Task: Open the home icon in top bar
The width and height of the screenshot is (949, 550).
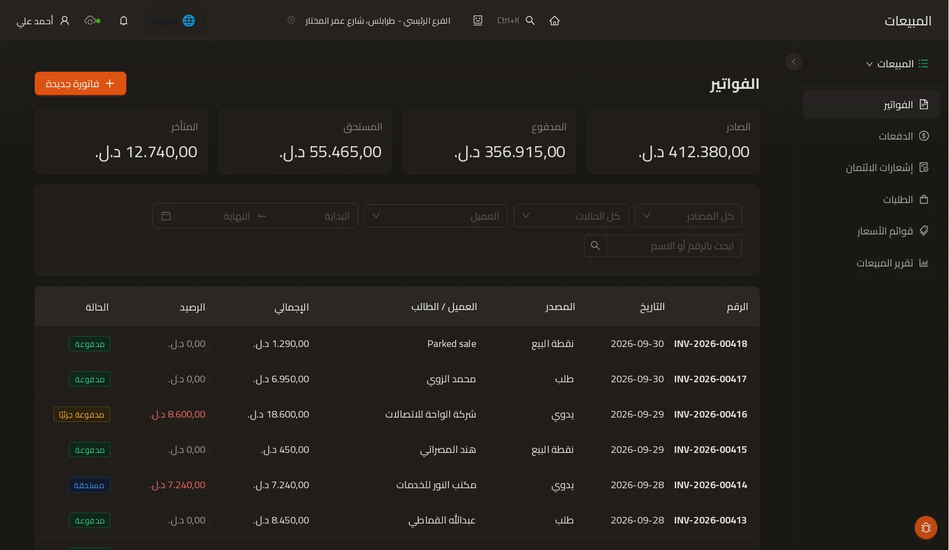Action: coord(555,20)
